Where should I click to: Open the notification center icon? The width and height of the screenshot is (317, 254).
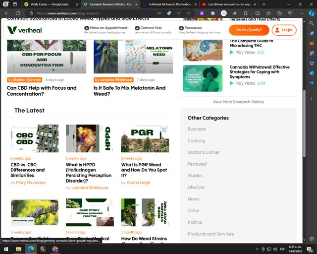[x=310, y=249]
